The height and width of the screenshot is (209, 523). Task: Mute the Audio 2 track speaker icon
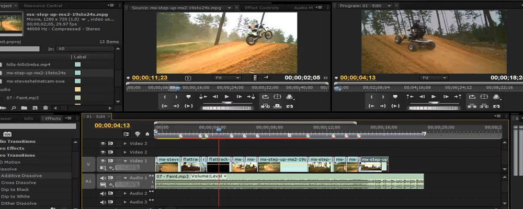point(103,193)
